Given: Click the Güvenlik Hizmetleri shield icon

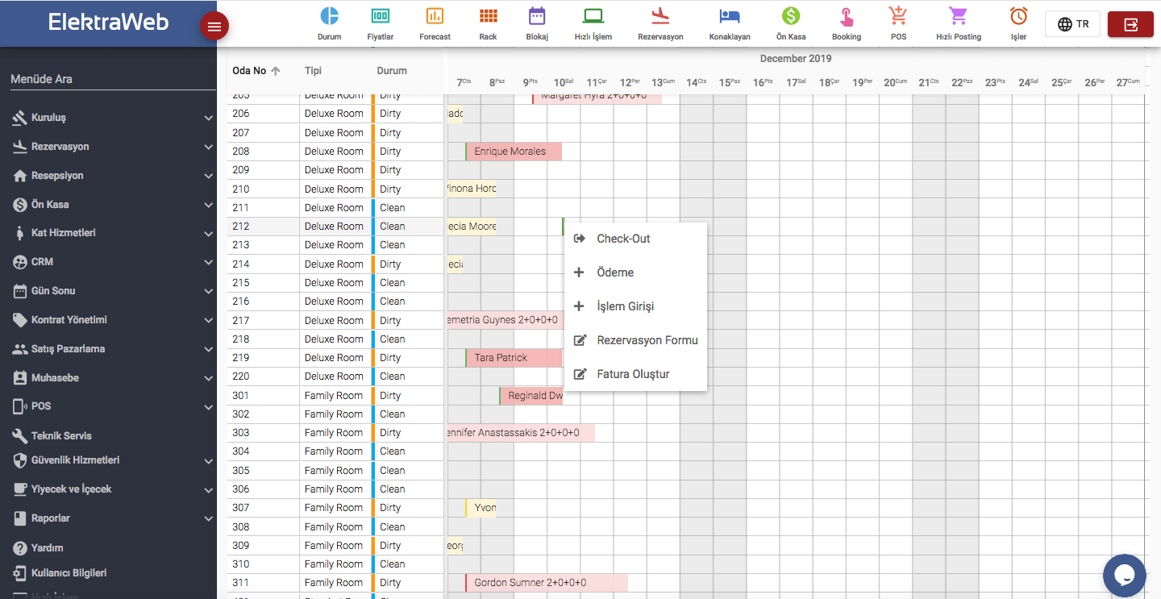Looking at the screenshot, I should coord(20,460).
